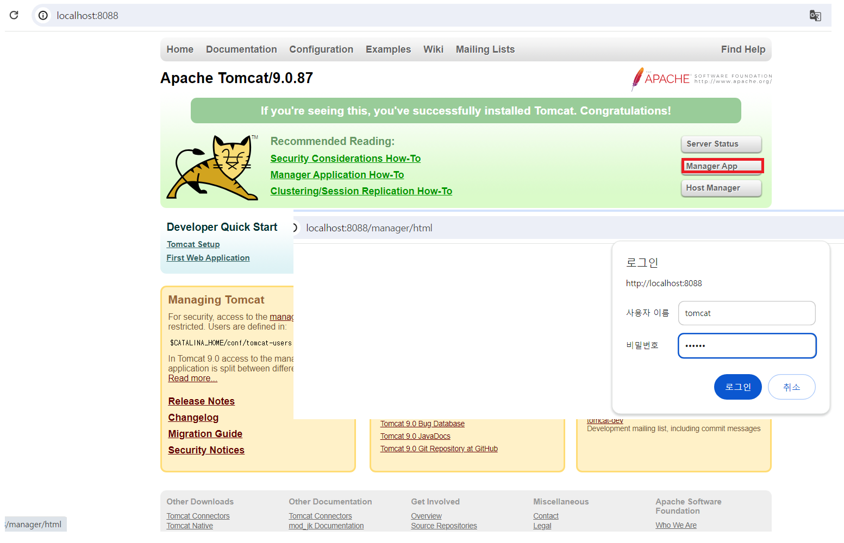Open the Security Notices link
Screen dimensions: 844x543
(x=206, y=450)
